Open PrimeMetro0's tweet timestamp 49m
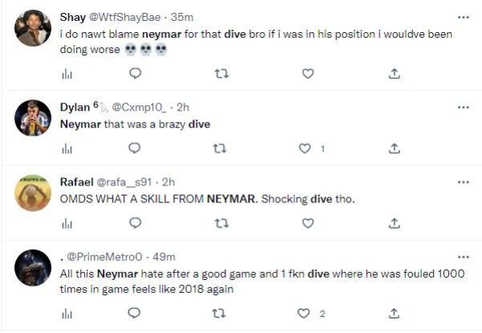The image size is (482, 333). coord(163,256)
